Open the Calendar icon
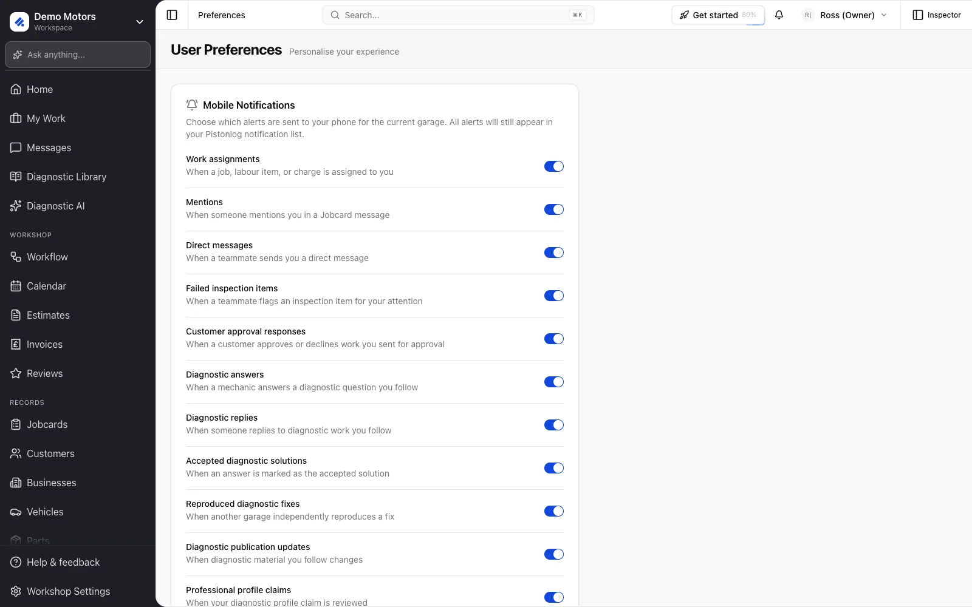The height and width of the screenshot is (607, 972). [16, 286]
